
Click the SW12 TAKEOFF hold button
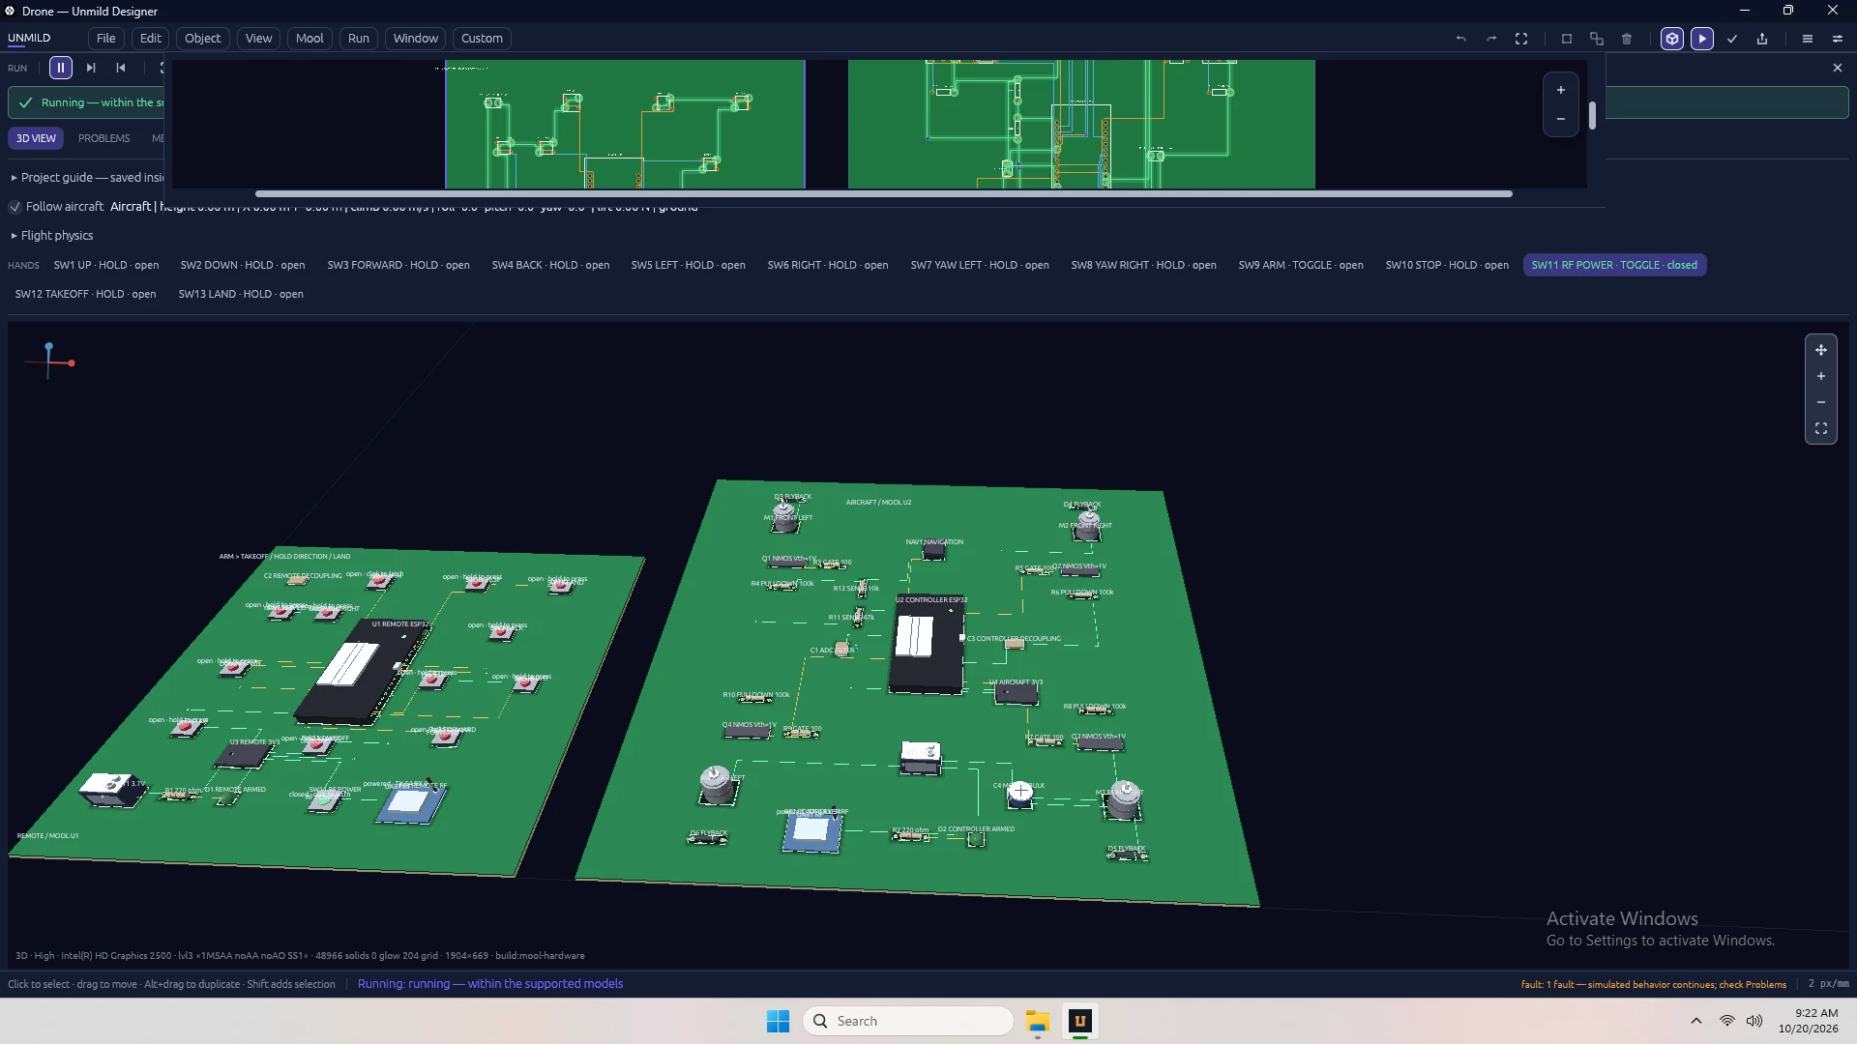(85, 294)
